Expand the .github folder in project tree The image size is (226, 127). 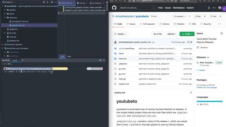pos(5,10)
